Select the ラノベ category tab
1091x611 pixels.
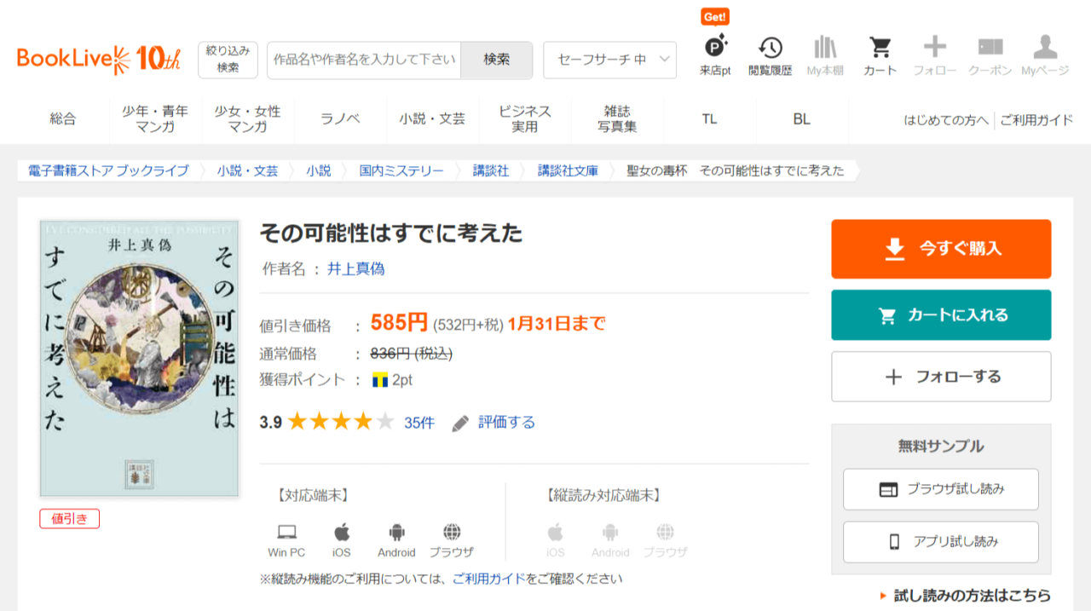click(x=340, y=119)
